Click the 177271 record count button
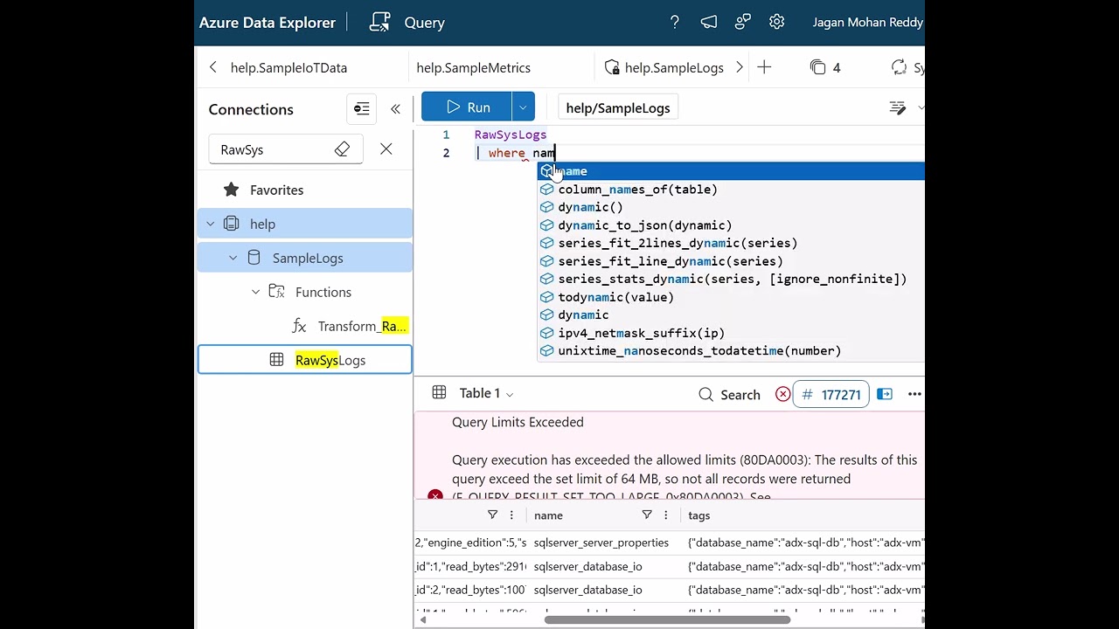This screenshot has height=629, width=1119. (831, 394)
